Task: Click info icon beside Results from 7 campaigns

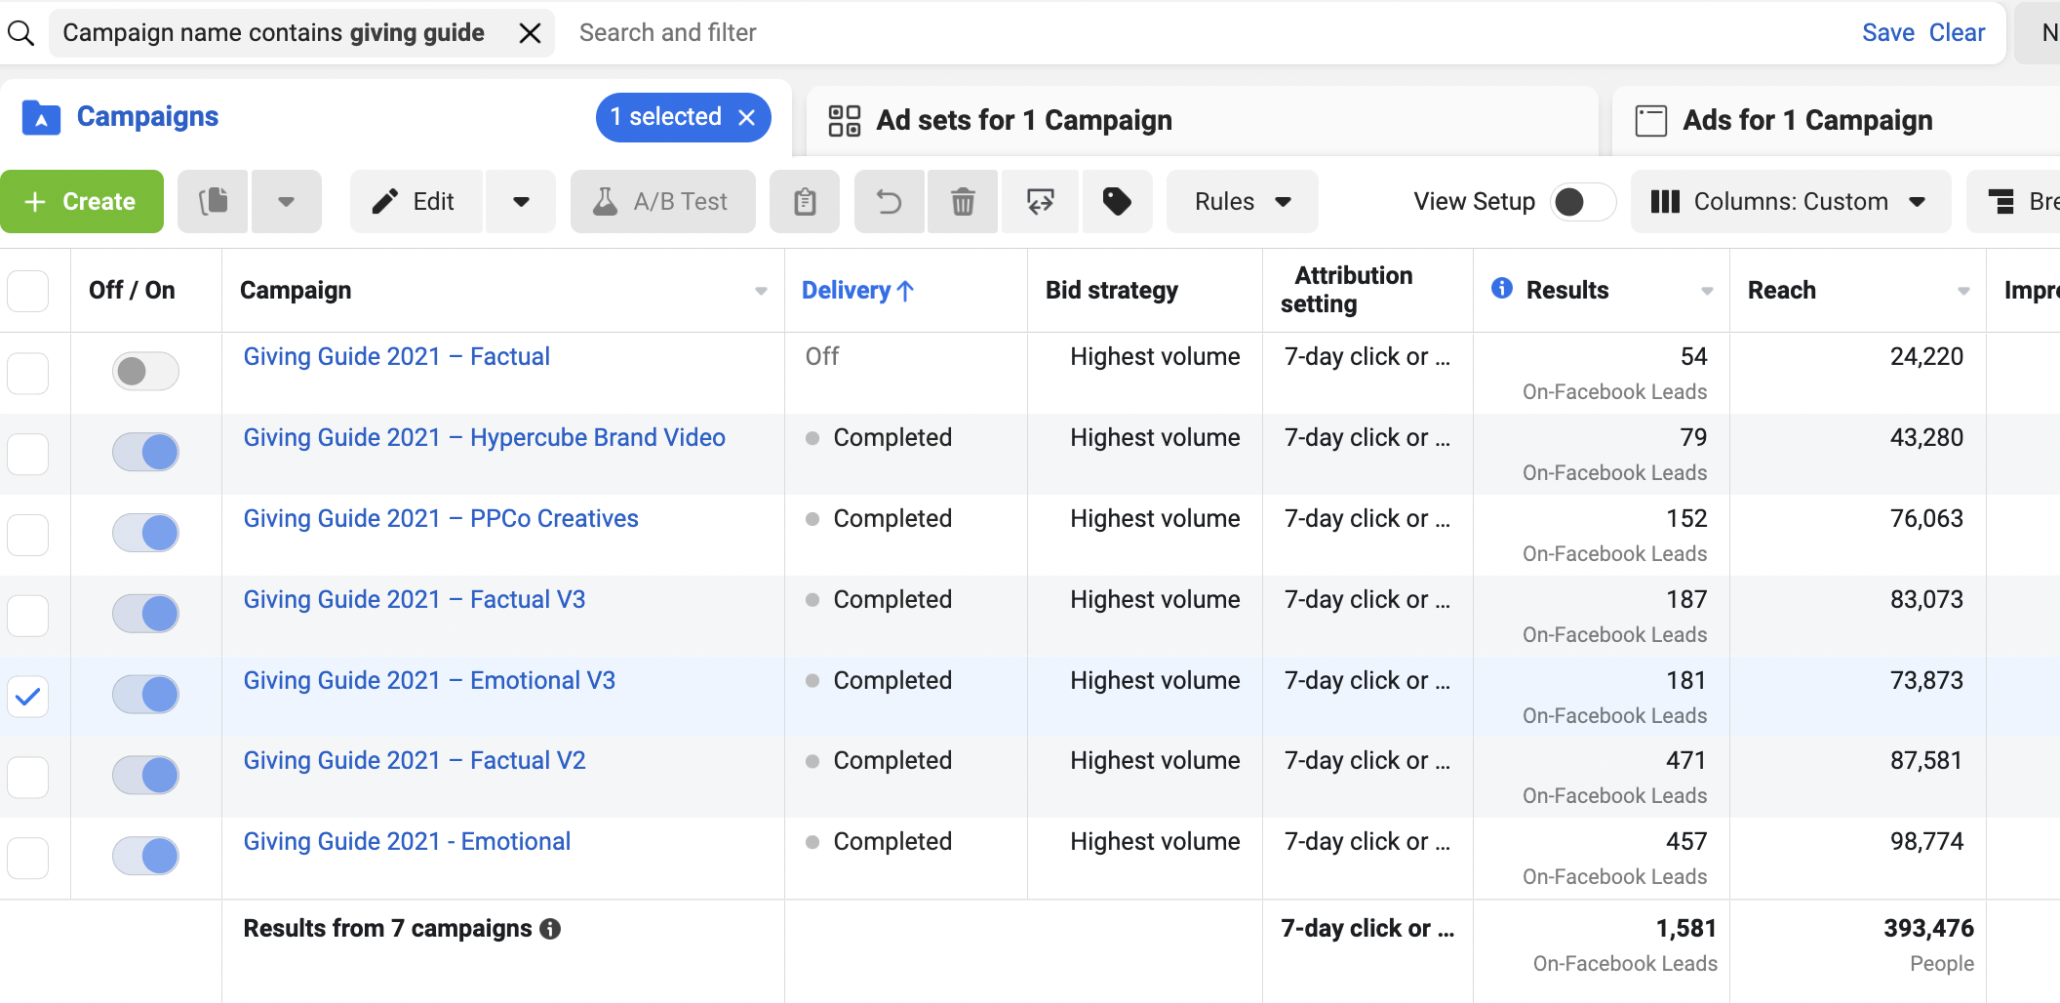Action: click(550, 929)
